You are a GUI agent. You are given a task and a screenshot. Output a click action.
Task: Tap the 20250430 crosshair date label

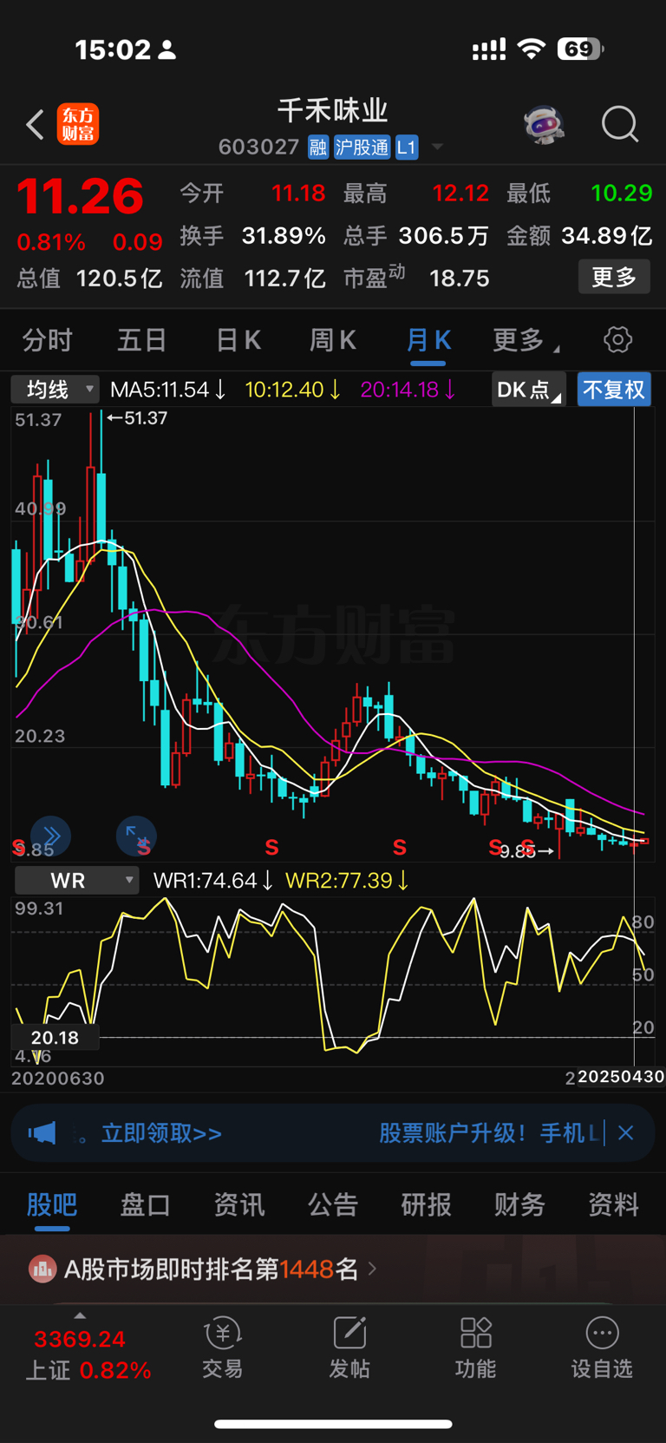(x=621, y=1077)
